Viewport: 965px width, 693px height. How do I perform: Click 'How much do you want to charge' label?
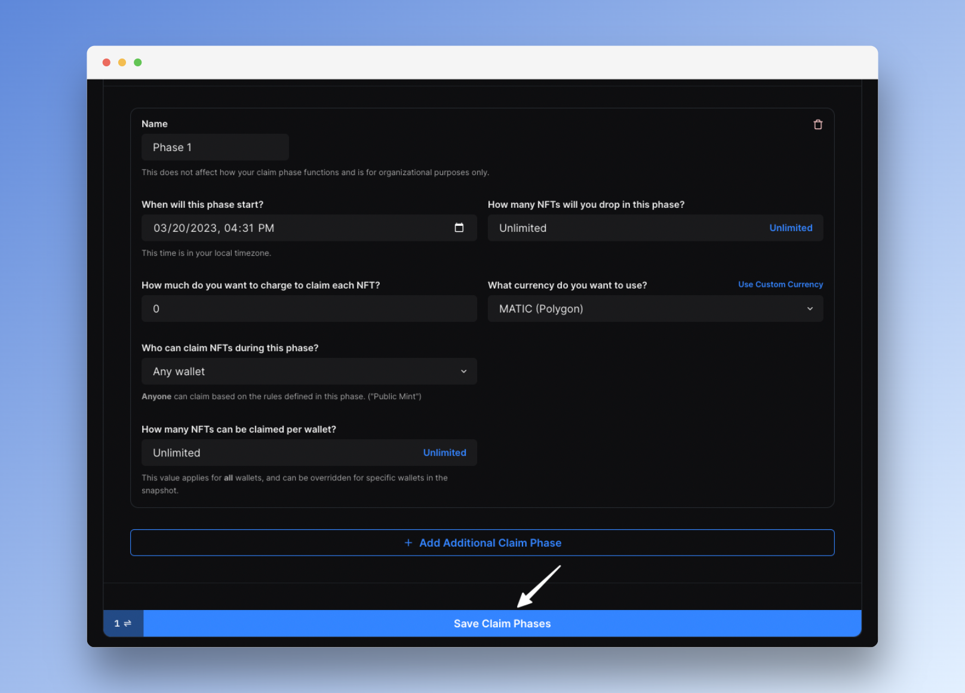point(261,285)
